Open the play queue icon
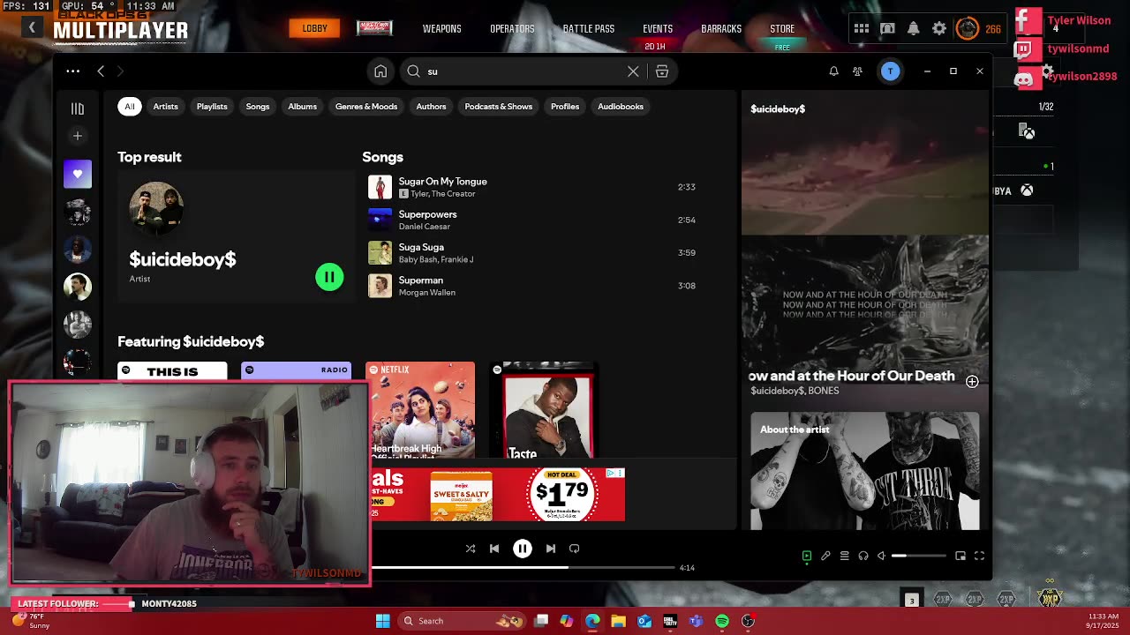Image resolution: width=1130 pixels, height=635 pixels. pos(845,556)
